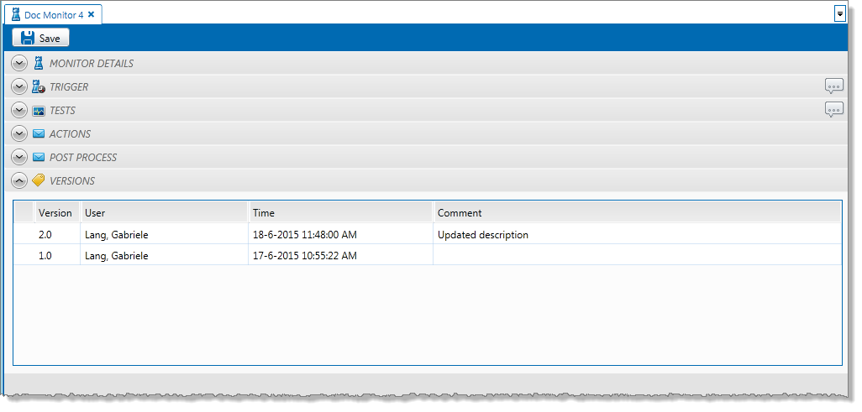This screenshot has height=412, width=862.
Task: Expand the Monitor Details section
Action: tap(19, 64)
